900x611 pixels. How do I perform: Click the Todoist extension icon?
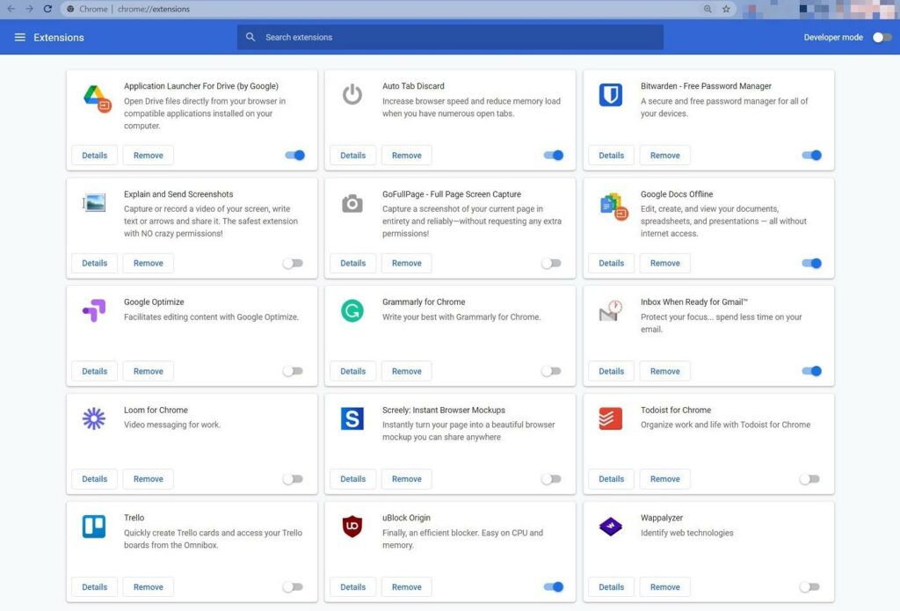click(x=611, y=419)
